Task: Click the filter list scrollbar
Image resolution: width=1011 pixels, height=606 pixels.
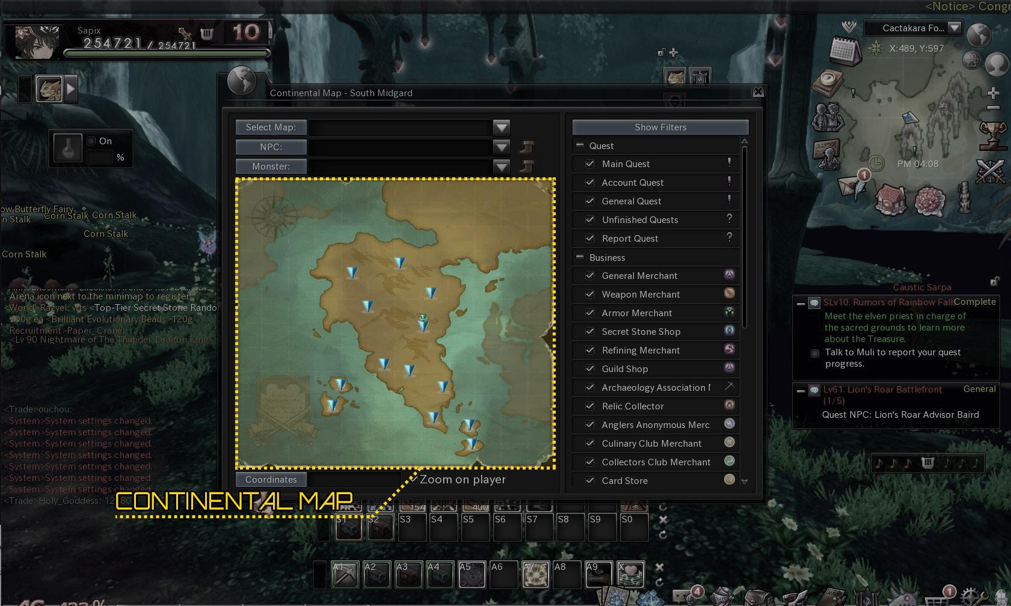Action: (x=745, y=237)
